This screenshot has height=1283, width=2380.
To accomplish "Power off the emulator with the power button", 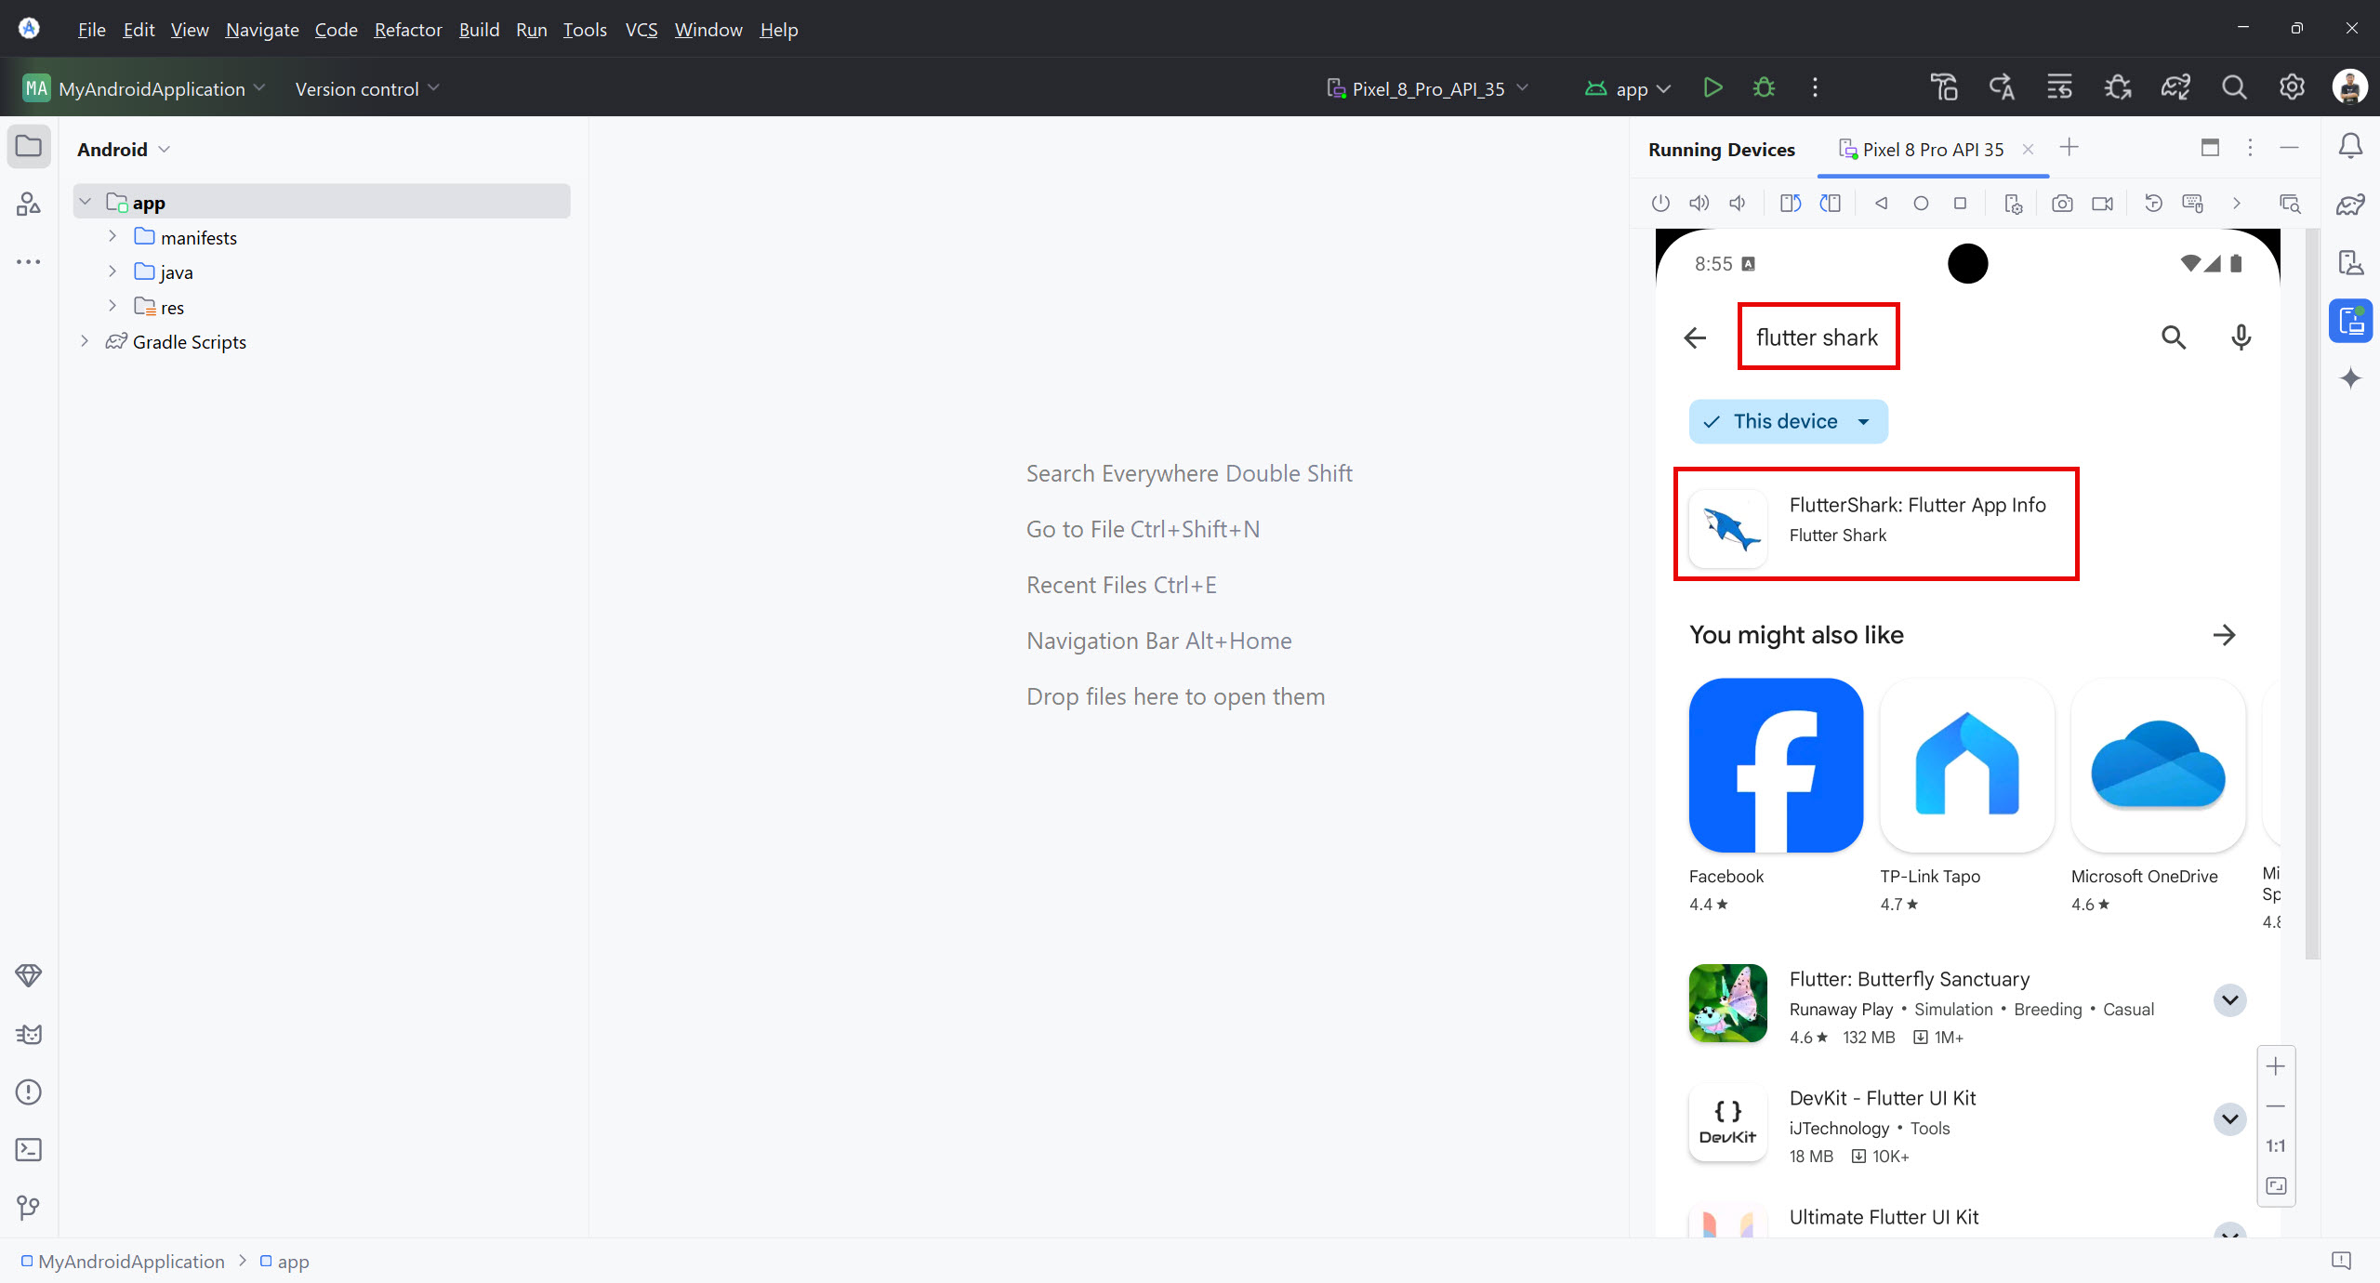I will tap(1660, 204).
